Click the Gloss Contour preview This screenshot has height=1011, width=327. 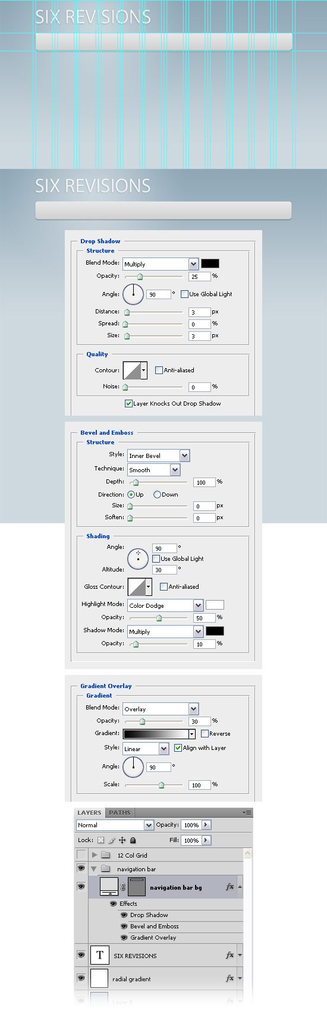[x=136, y=586]
